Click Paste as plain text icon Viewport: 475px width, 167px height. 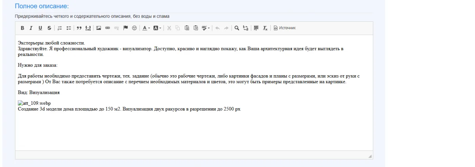pyautogui.click(x=196, y=28)
